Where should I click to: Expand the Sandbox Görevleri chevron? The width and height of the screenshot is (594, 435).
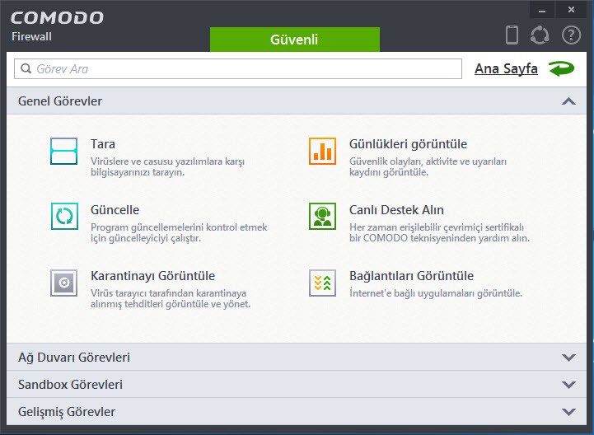coord(568,385)
